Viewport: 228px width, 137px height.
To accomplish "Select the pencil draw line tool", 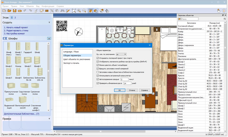I will (68, 11).
